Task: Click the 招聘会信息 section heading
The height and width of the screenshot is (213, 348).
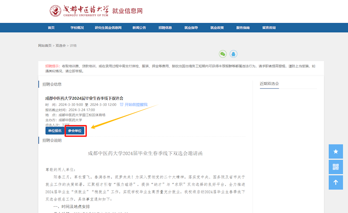Action: coord(52,84)
